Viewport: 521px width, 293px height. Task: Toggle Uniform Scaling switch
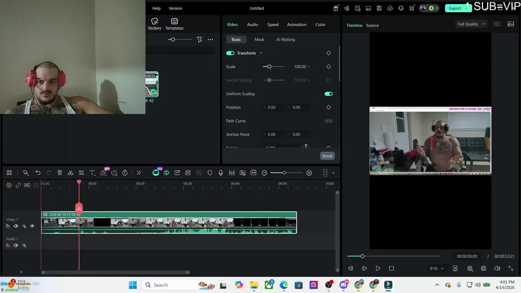(x=328, y=94)
